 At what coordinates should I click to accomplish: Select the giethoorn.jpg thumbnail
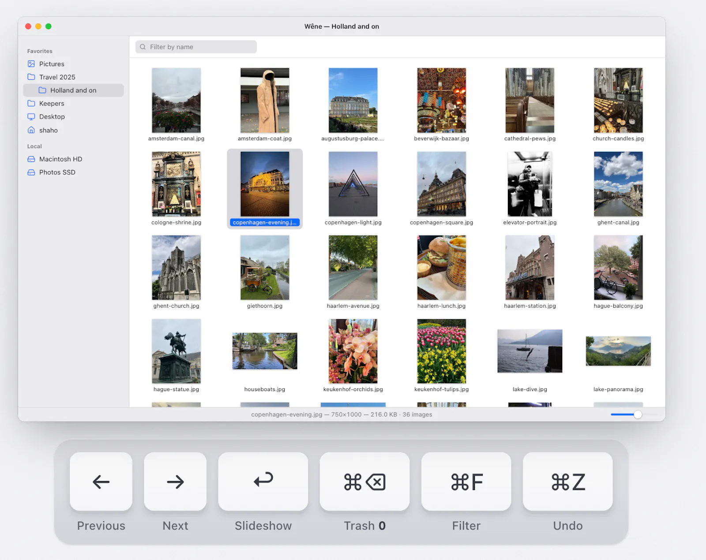click(265, 268)
